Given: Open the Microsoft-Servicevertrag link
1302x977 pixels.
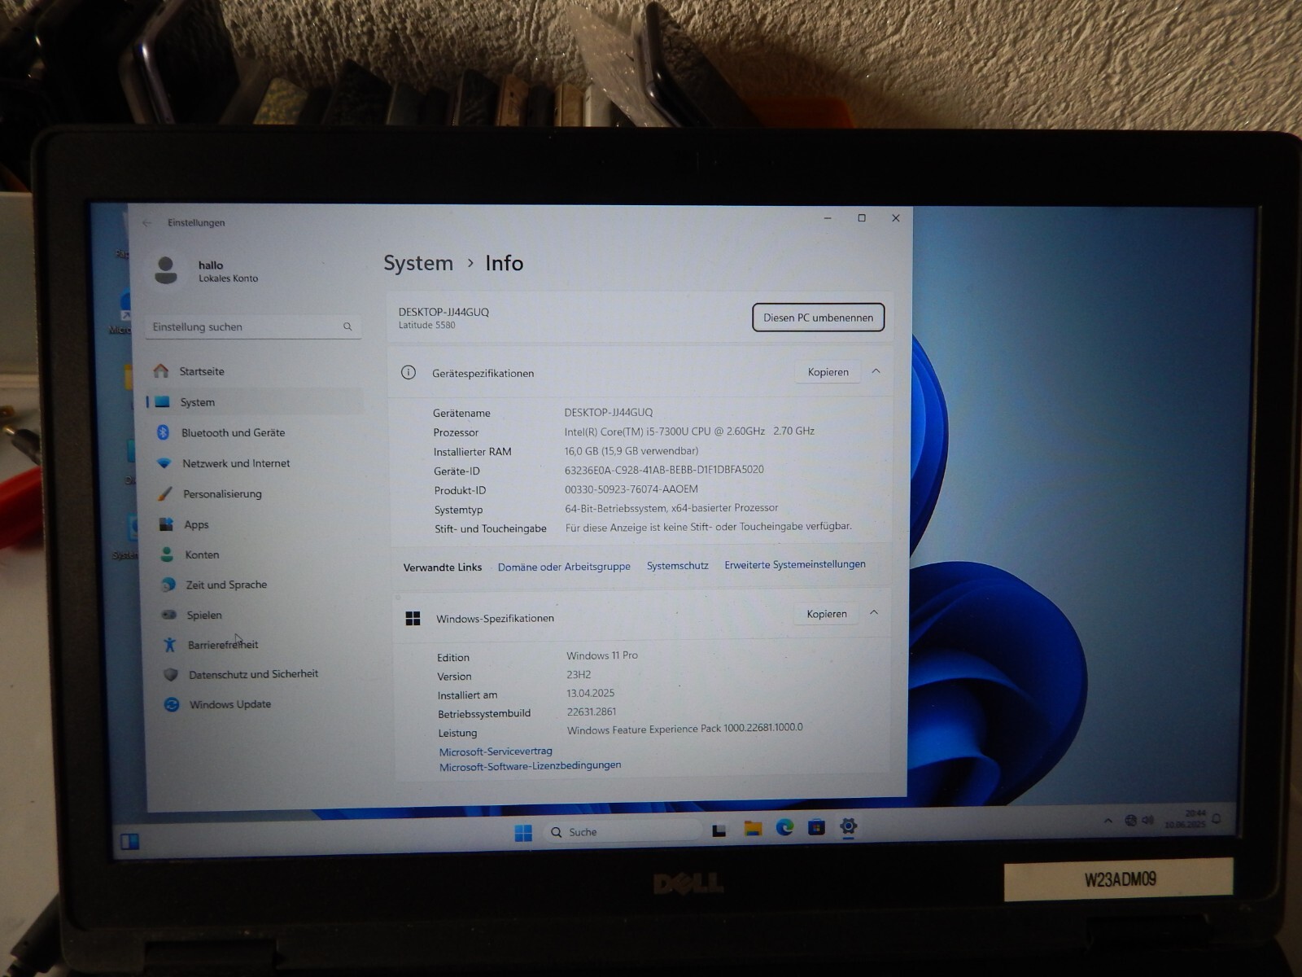Looking at the screenshot, I should tap(496, 751).
